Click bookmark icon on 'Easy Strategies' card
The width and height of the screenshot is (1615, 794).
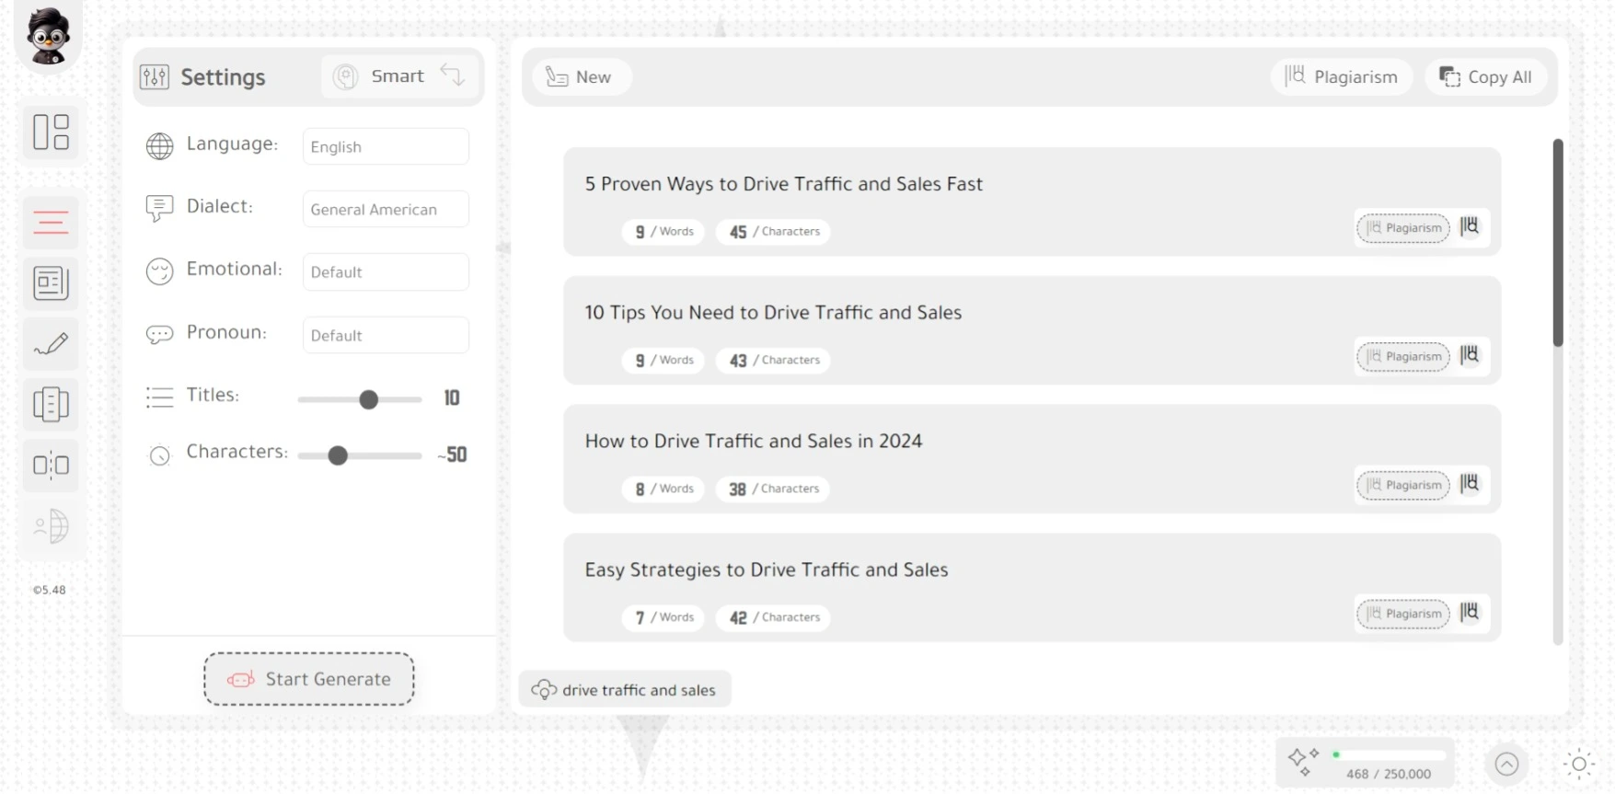1470,613
